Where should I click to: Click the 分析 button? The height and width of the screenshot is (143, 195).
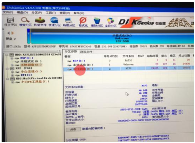point(73,129)
